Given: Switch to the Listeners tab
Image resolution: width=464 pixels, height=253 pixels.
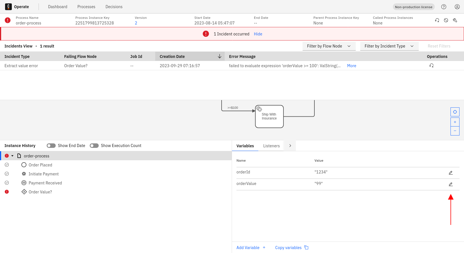Looking at the screenshot, I should (x=271, y=146).
